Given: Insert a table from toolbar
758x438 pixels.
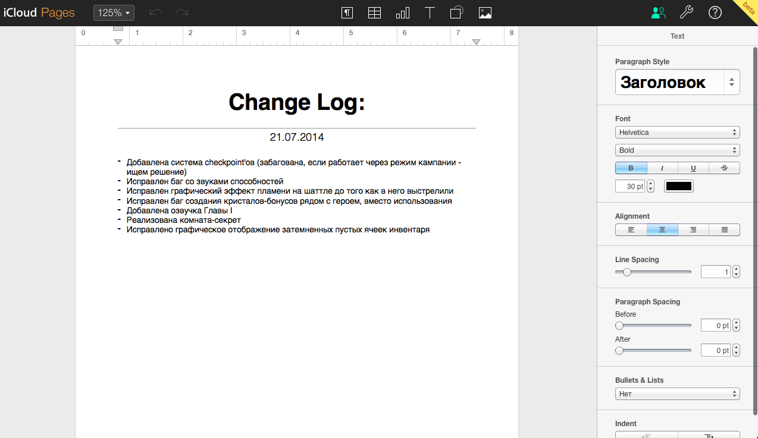Looking at the screenshot, I should click(374, 12).
